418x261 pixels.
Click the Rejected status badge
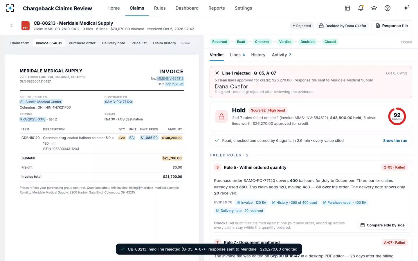pyautogui.click(x=302, y=26)
